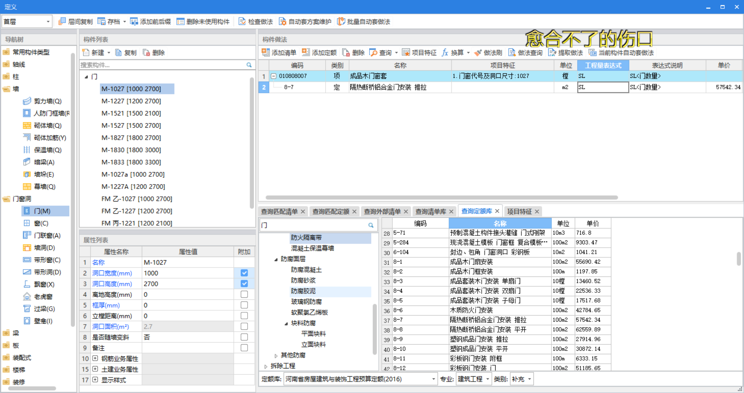Select 剪力墙(Q) in navigation tree
This screenshot has height=393, width=744.
(47, 101)
